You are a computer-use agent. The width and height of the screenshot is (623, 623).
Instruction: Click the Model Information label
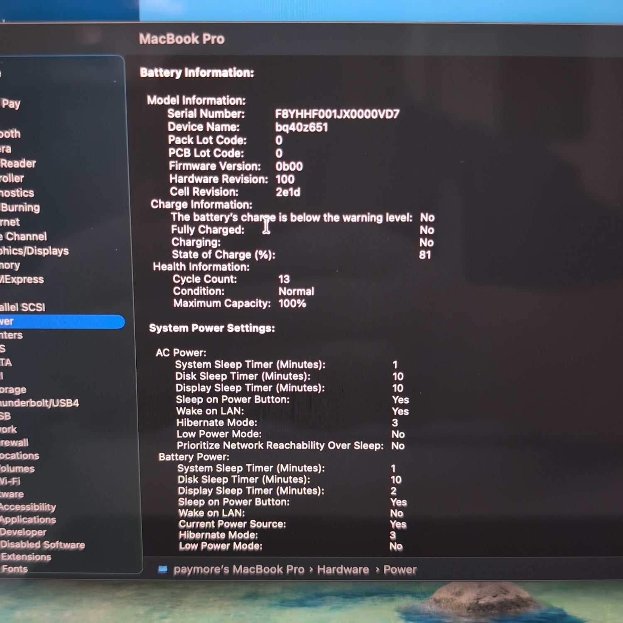[196, 101]
